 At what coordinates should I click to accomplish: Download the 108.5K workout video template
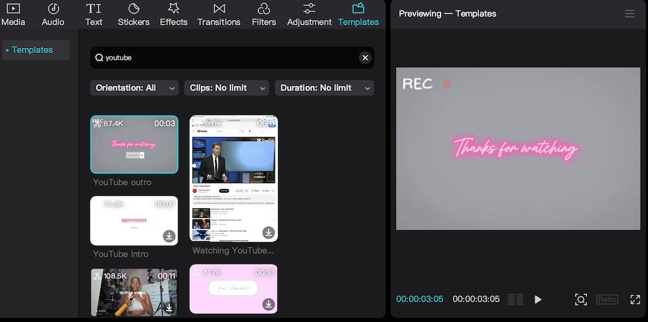(x=169, y=308)
